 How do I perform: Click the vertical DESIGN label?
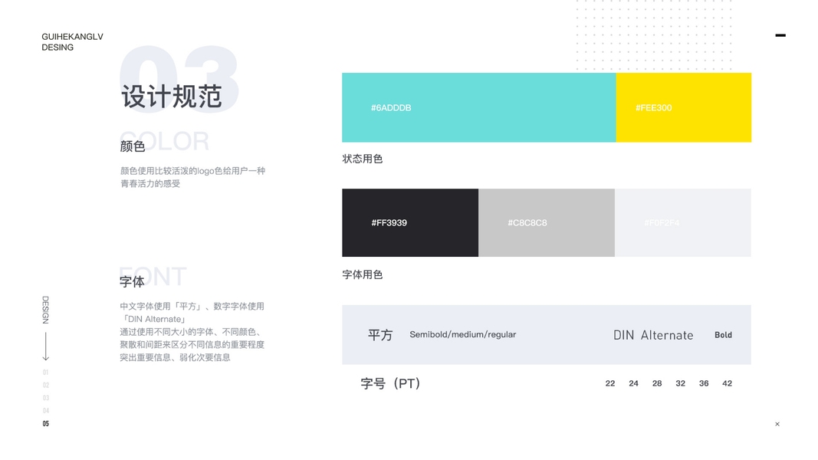tap(45, 310)
